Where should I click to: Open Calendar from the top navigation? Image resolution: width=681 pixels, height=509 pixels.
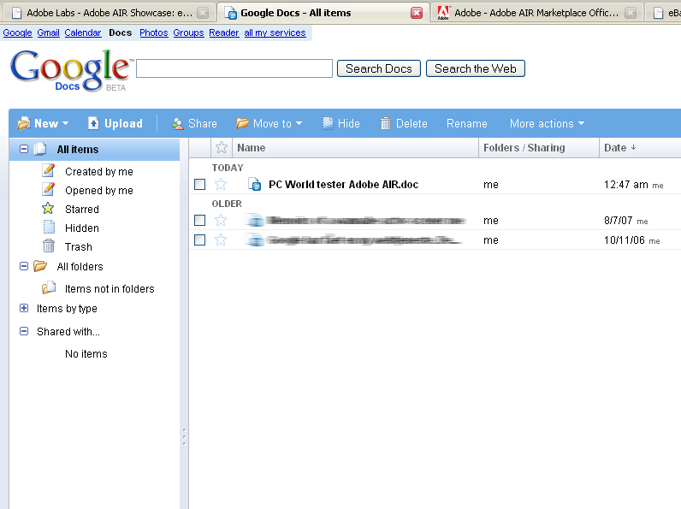pos(82,33)
